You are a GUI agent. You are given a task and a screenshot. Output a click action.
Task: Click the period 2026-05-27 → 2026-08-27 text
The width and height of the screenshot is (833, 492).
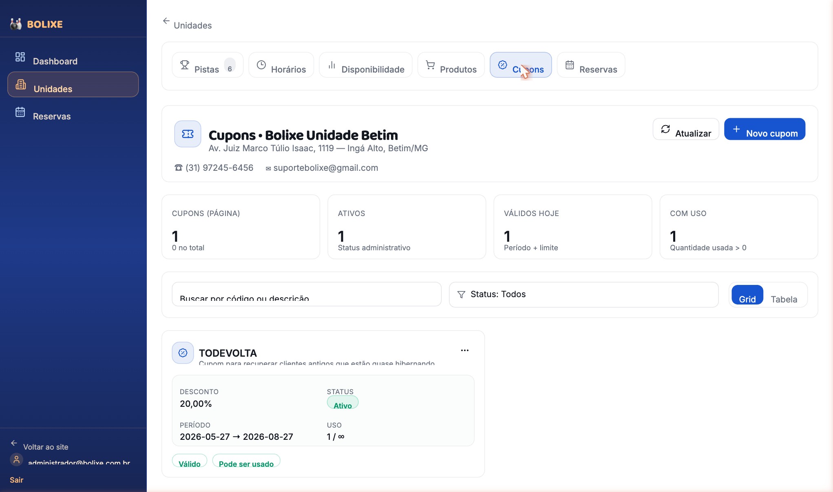pyautogui.click(x=236, y=437)
